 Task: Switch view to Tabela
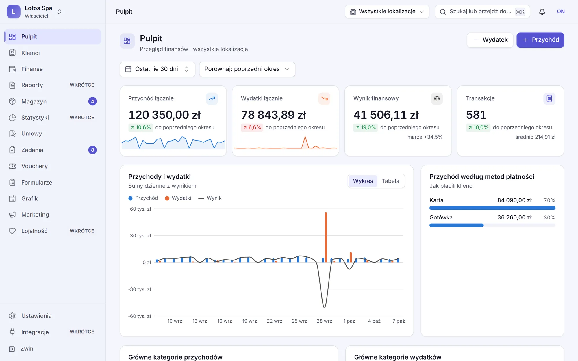tap(390, 181)
